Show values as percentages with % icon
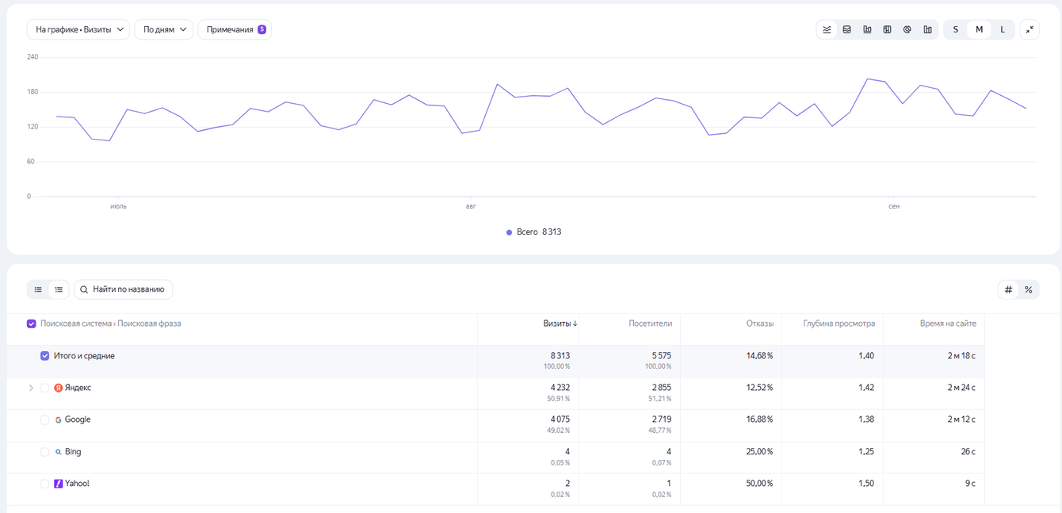This screenshot has width=1062, height=513. tap(1029, 289)
